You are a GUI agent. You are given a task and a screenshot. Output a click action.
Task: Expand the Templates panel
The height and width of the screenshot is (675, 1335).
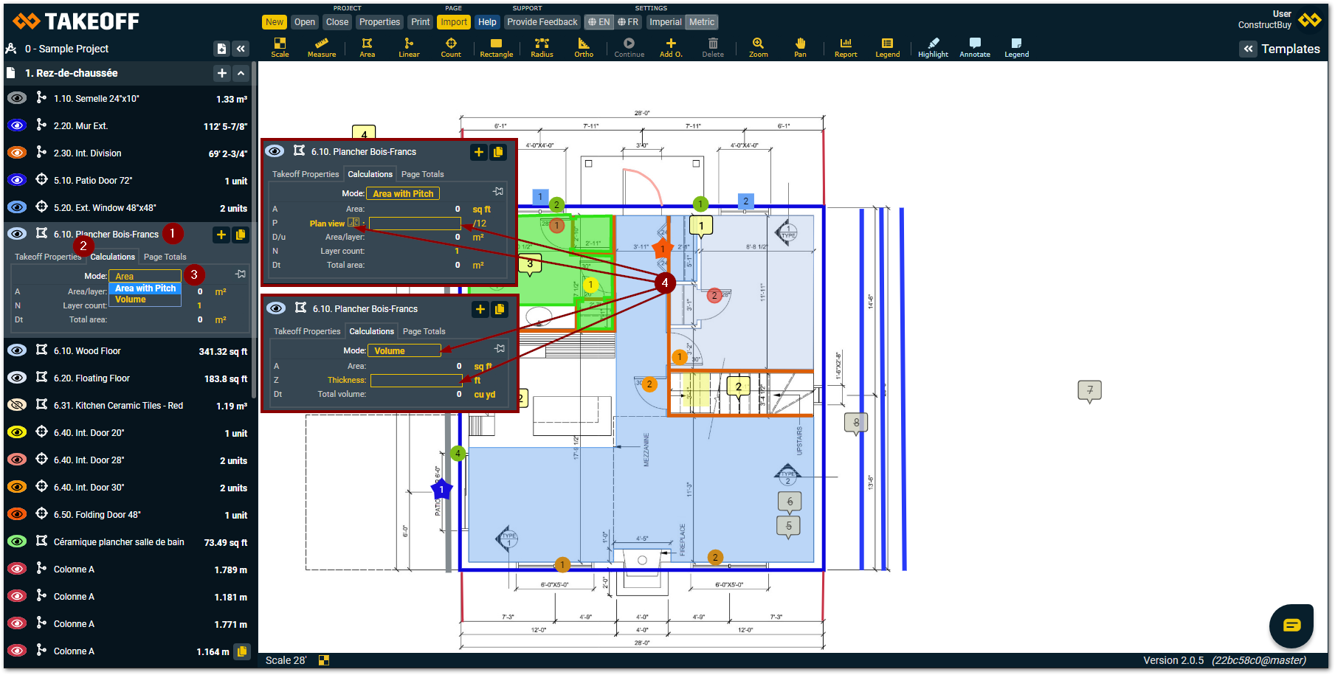[1248, 49]
